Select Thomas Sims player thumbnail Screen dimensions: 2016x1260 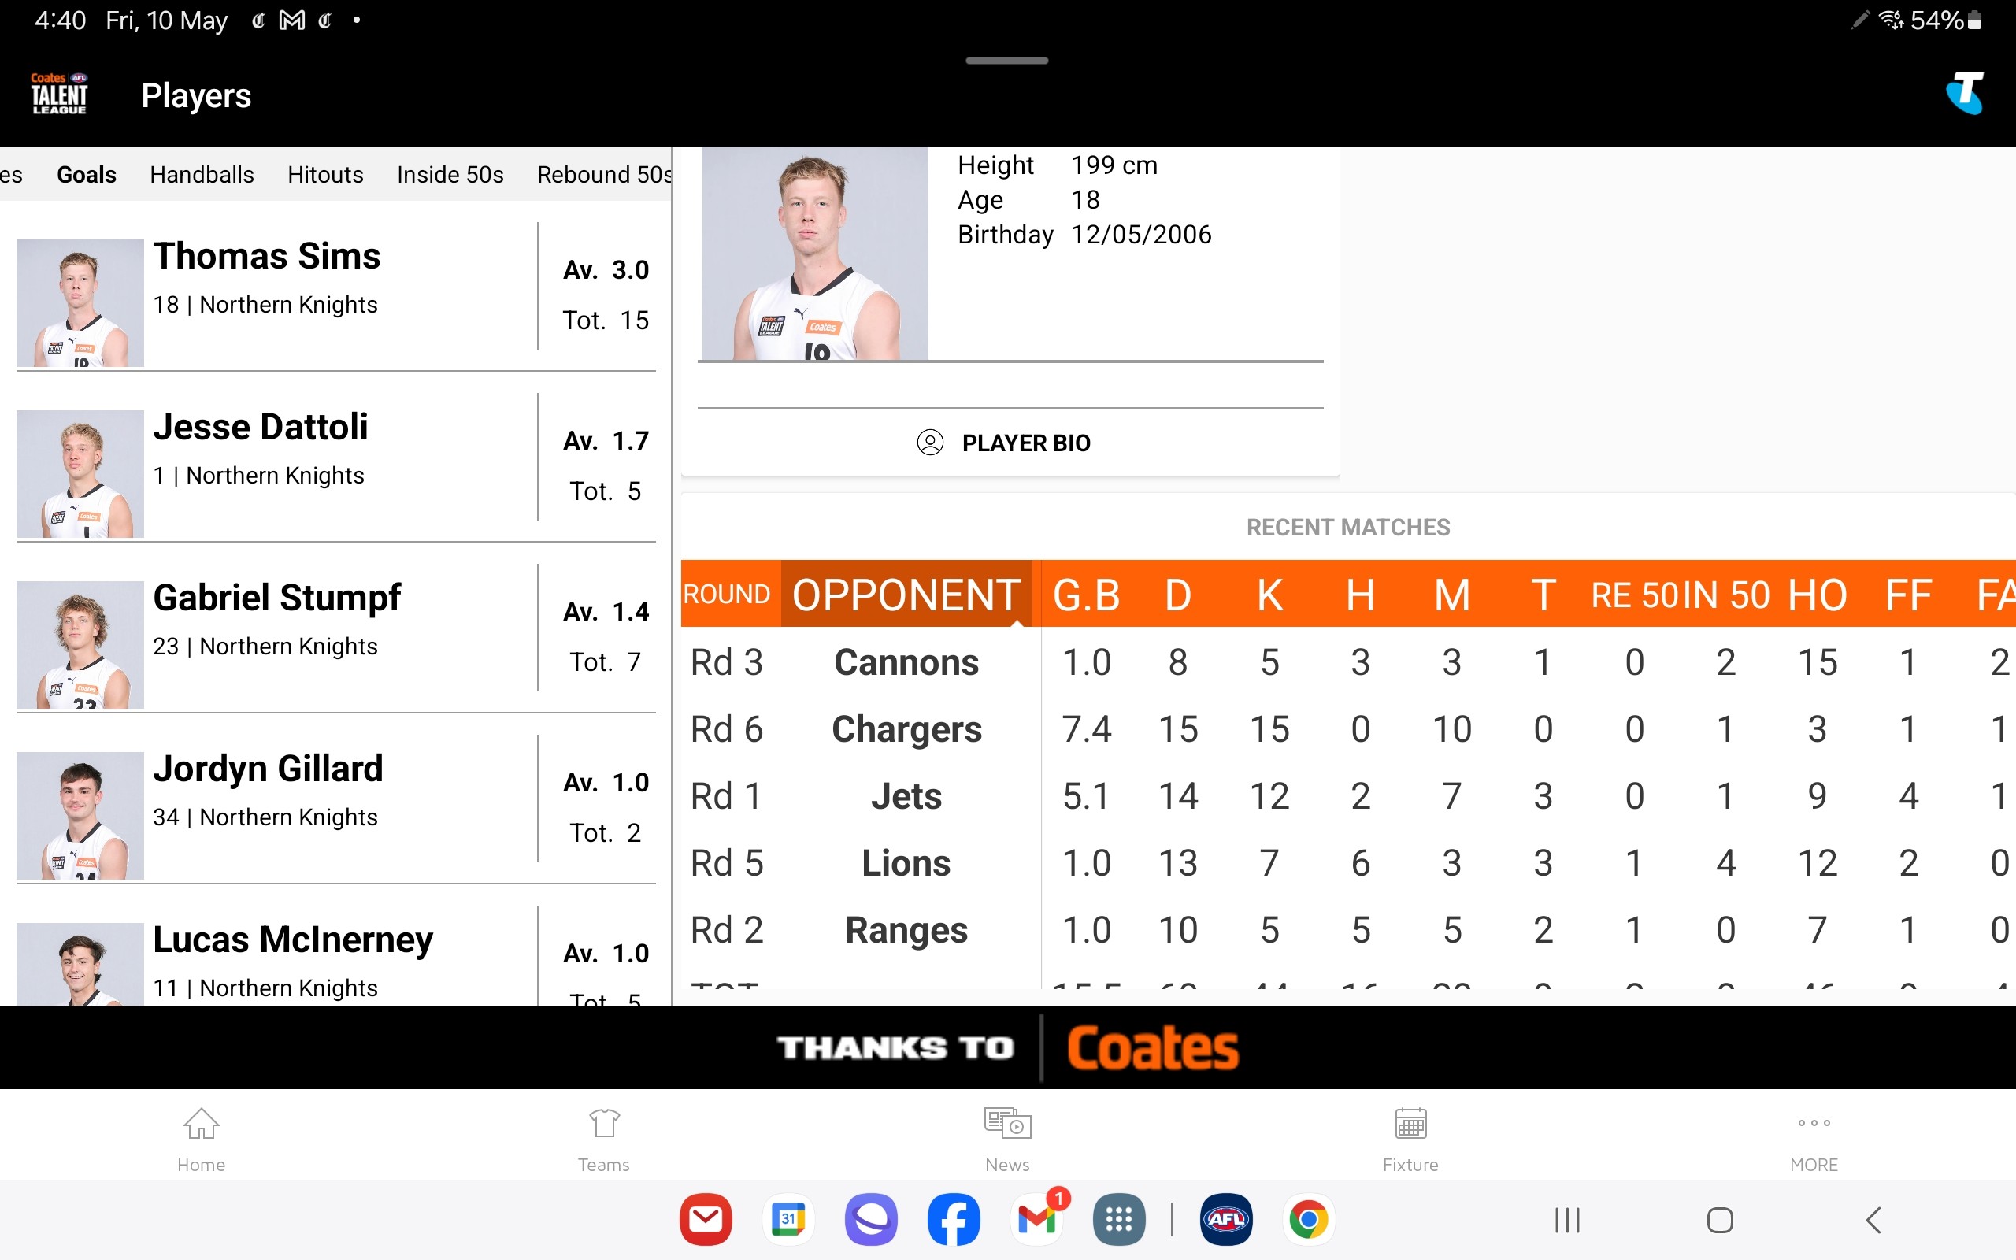(79, 301)
